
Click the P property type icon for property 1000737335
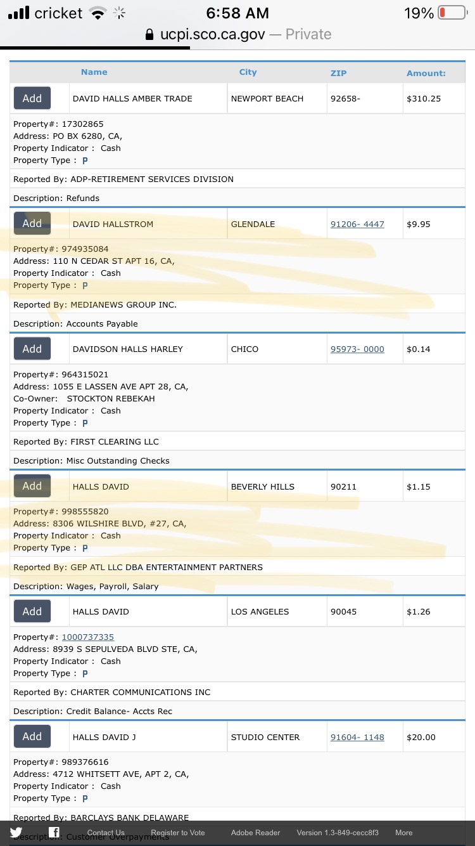[x=85, y=674]
